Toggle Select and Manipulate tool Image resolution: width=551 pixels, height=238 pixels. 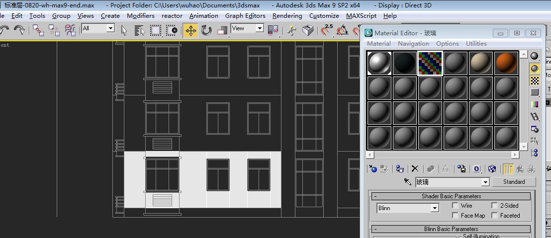(291, 30)
